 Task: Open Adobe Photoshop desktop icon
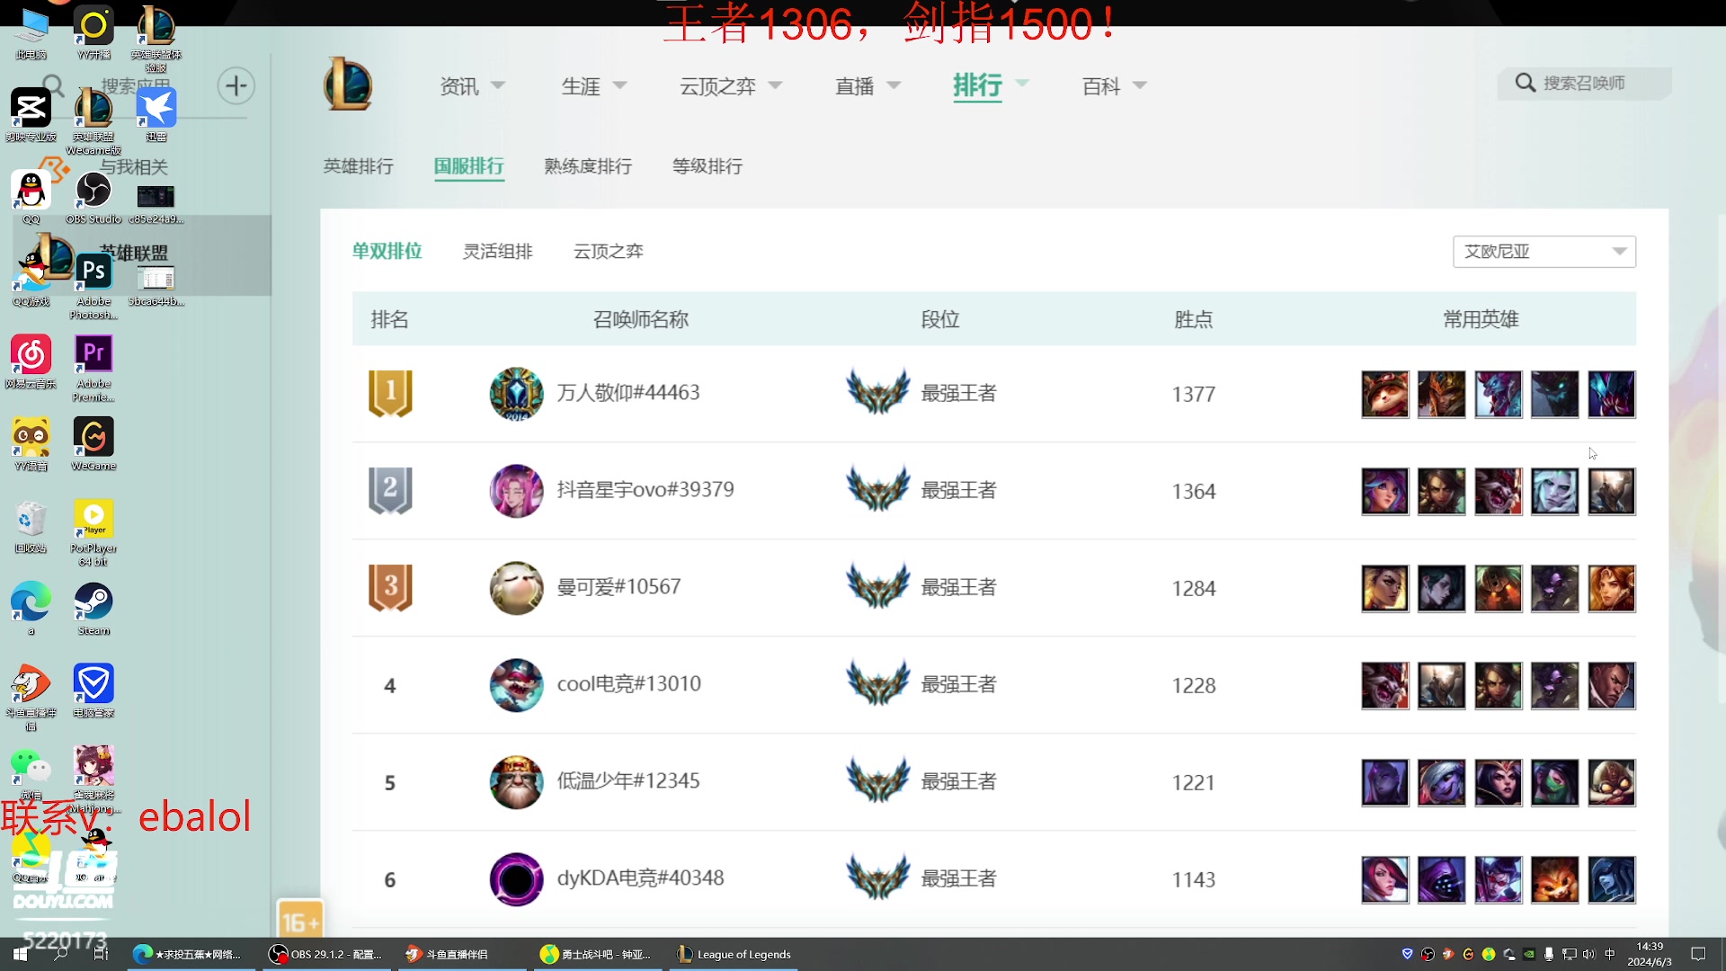(93, 287)
